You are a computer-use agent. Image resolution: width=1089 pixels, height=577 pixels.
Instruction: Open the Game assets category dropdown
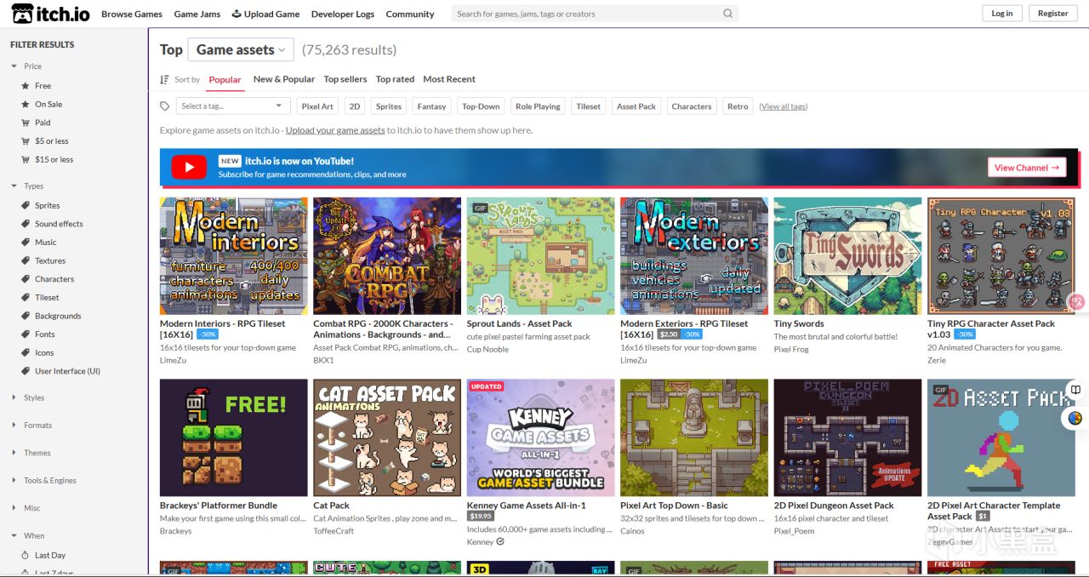tap(241, 50)
